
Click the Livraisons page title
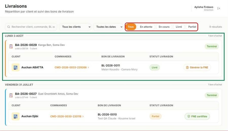(x=16, y=6)
